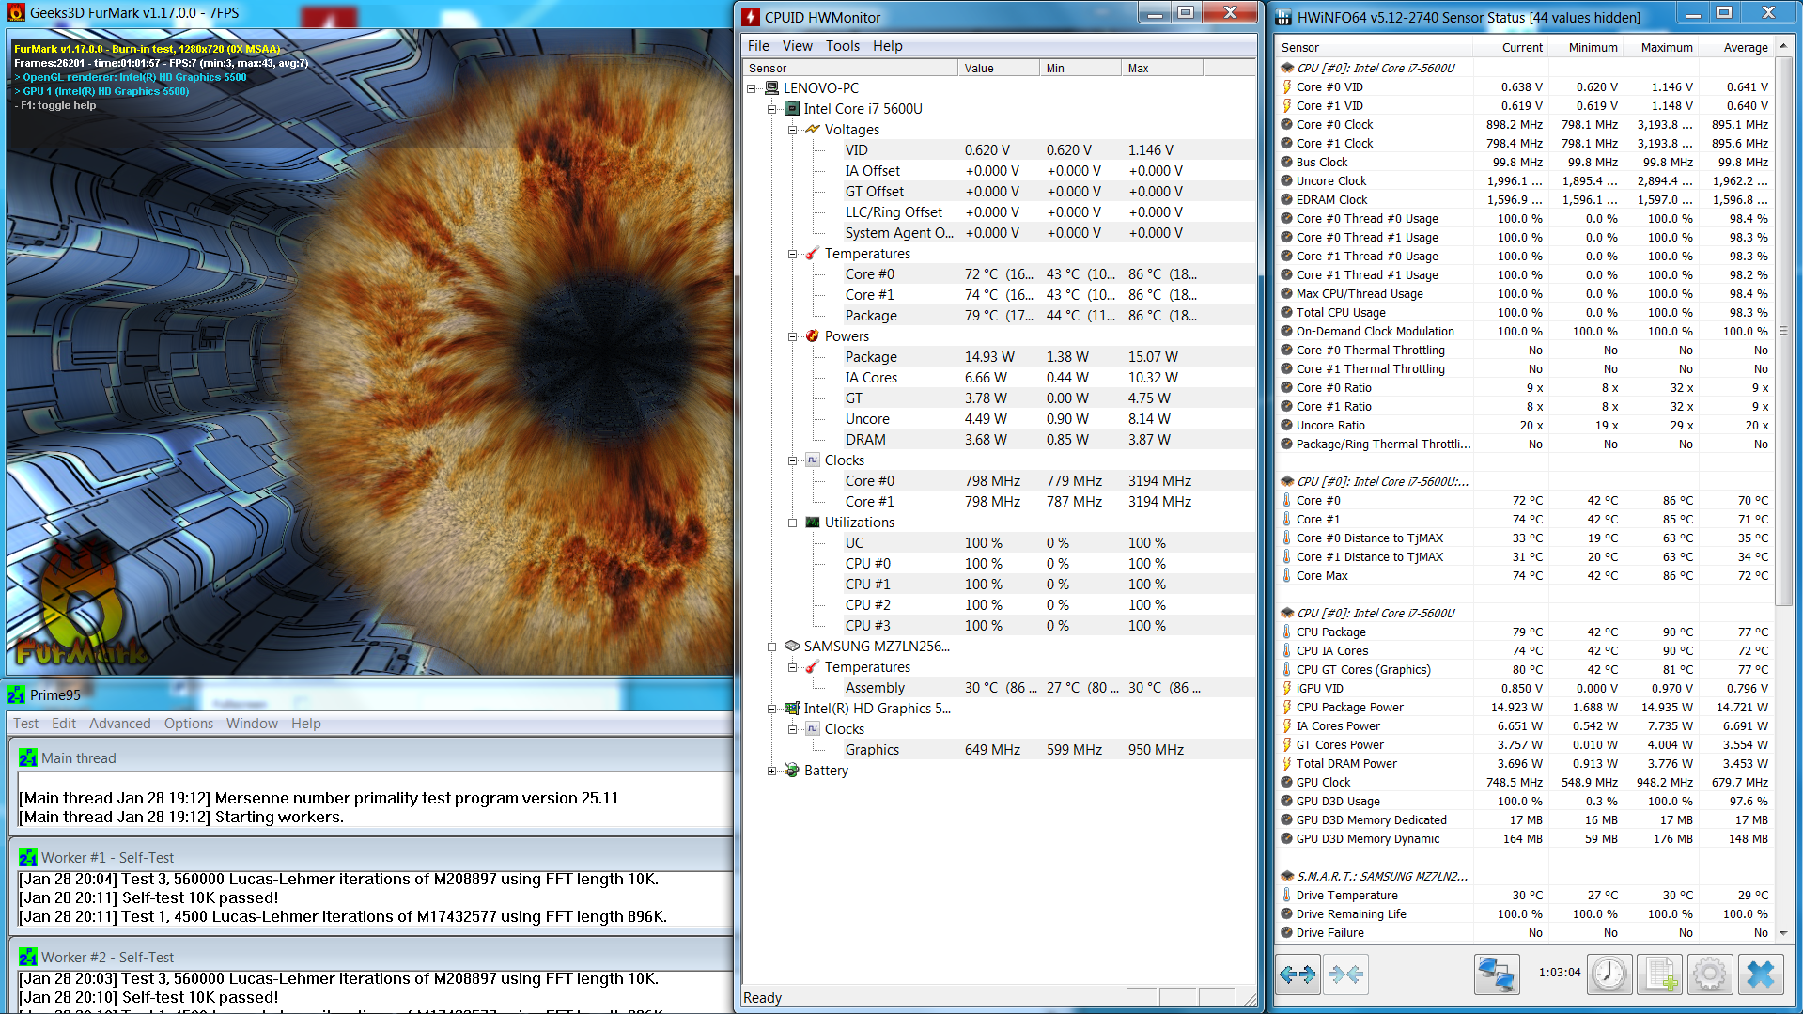
Task: Select the Drive Remaining Life row in HWiNFO
Action: click(1525, 913)
